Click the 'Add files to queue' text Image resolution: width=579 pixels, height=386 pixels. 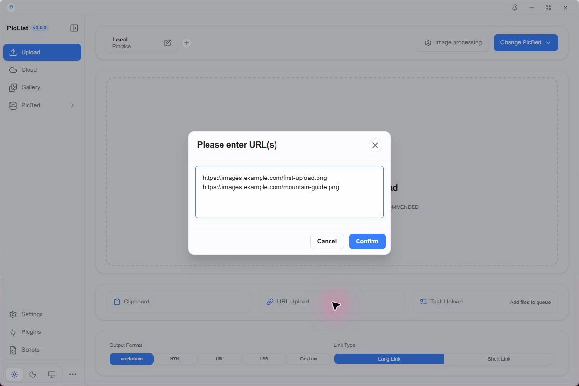click(x=530, y=302)
